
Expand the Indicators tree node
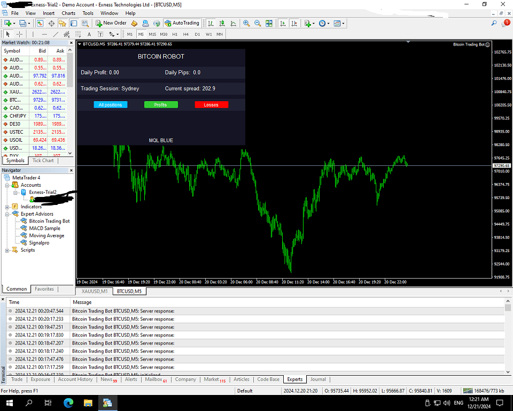7,207
